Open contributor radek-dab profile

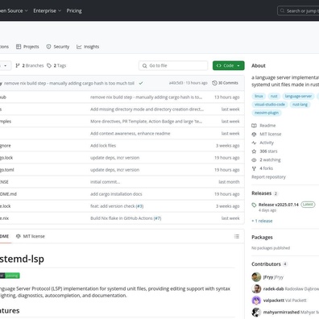[x=273, y=288]
